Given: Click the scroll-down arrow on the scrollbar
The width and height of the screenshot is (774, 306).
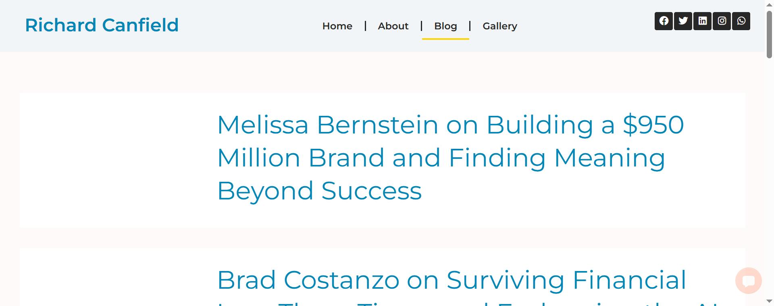Looking at the screenshot, I should tap(770, 301).
